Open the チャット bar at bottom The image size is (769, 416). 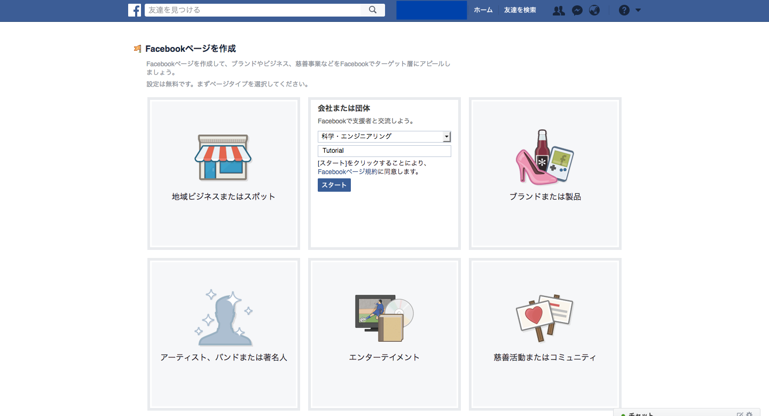click(x=687, y=413)
